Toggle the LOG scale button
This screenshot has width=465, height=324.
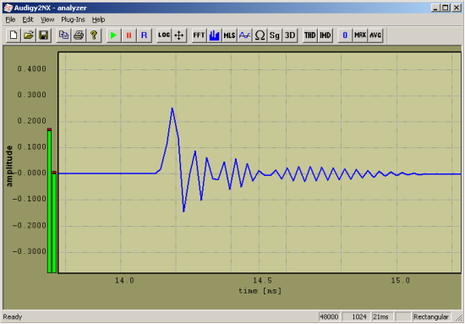(164, 36)
